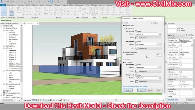
Task: Toggle Cut Patterns Background Visible checkbox
Action: click(136, 75)
